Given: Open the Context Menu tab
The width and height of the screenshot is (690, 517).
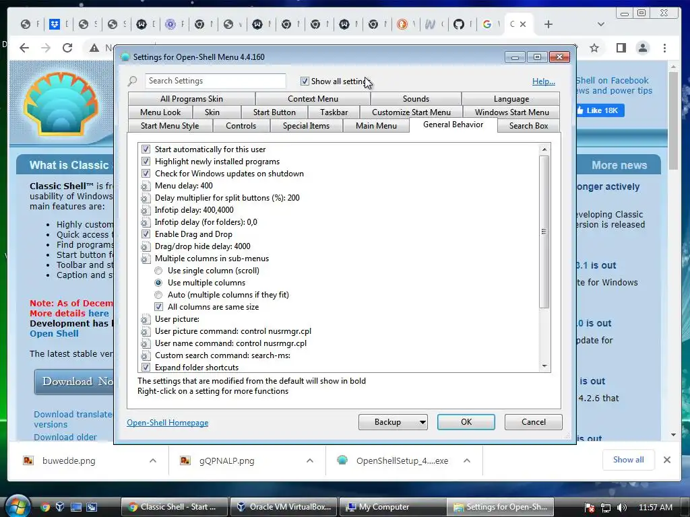Looking at the screenshot, I should pyautogui.click(x=313, y=99).
